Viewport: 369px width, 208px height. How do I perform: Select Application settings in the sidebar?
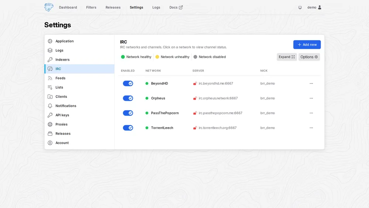coord(80,41)
